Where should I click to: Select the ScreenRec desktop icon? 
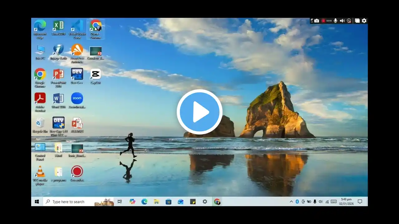pos(77,172)
